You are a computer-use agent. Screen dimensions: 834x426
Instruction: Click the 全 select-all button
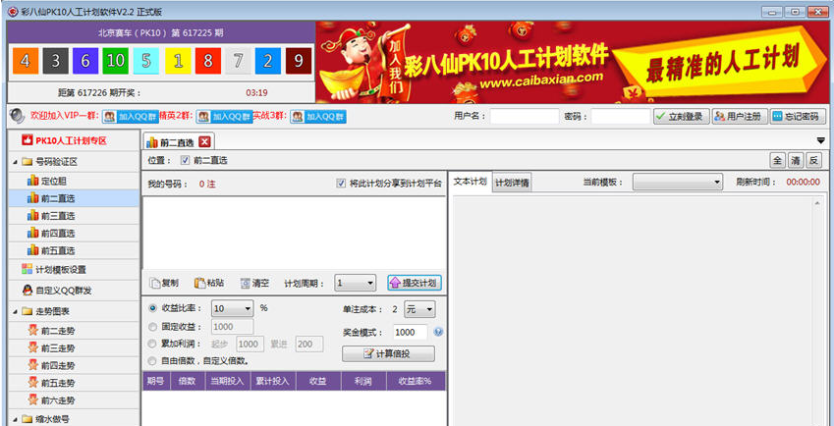point(778,160)
